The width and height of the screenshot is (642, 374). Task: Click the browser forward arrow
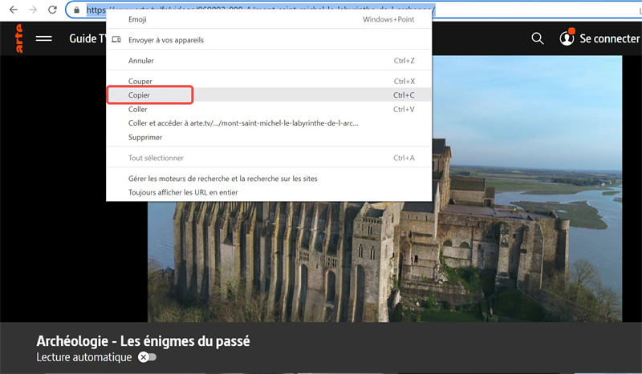(33, 10)
